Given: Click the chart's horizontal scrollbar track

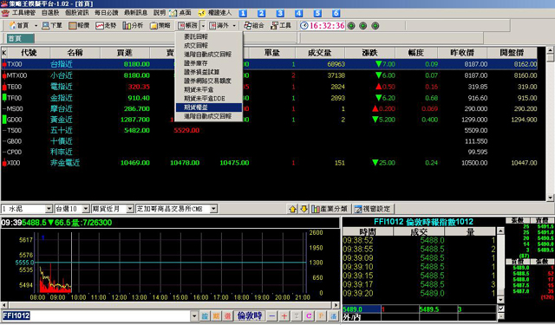Looking at the screenshot, I should (x=170, y=305).
